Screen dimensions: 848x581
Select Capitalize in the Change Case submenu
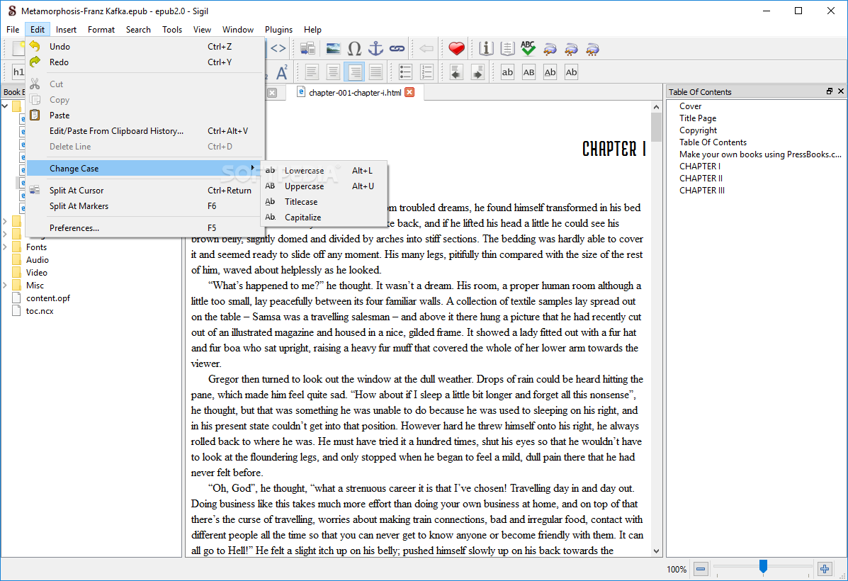(324, 218)
